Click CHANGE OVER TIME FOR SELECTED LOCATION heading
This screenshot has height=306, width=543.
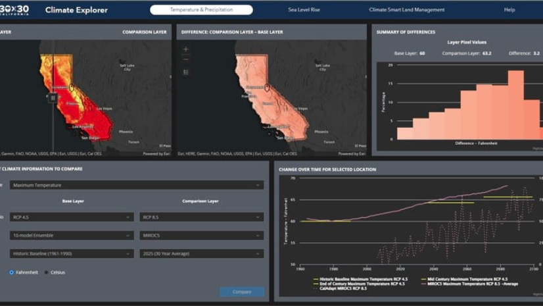[x=327, y=170]
